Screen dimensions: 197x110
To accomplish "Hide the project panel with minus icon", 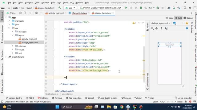I will coord(41,13).
